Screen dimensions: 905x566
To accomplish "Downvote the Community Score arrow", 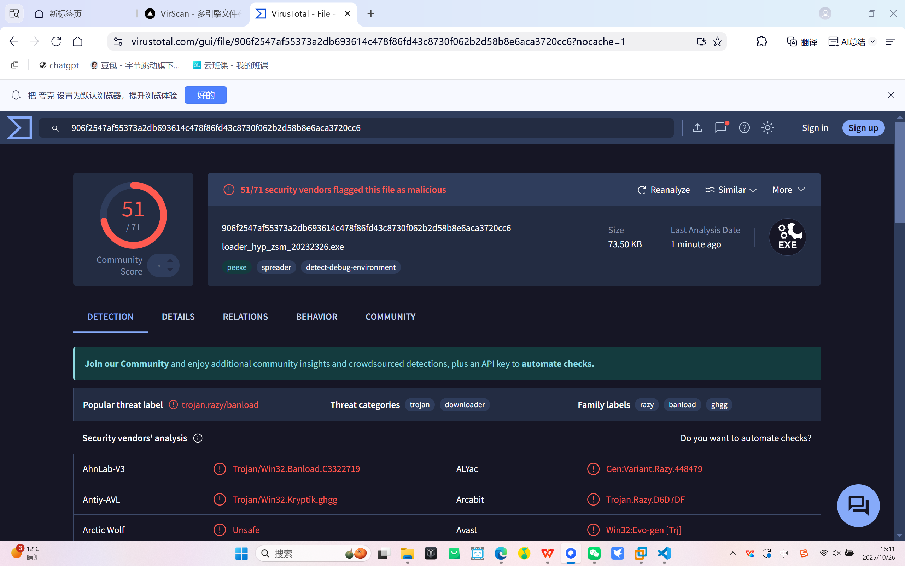I will click(x=170, y=270).
